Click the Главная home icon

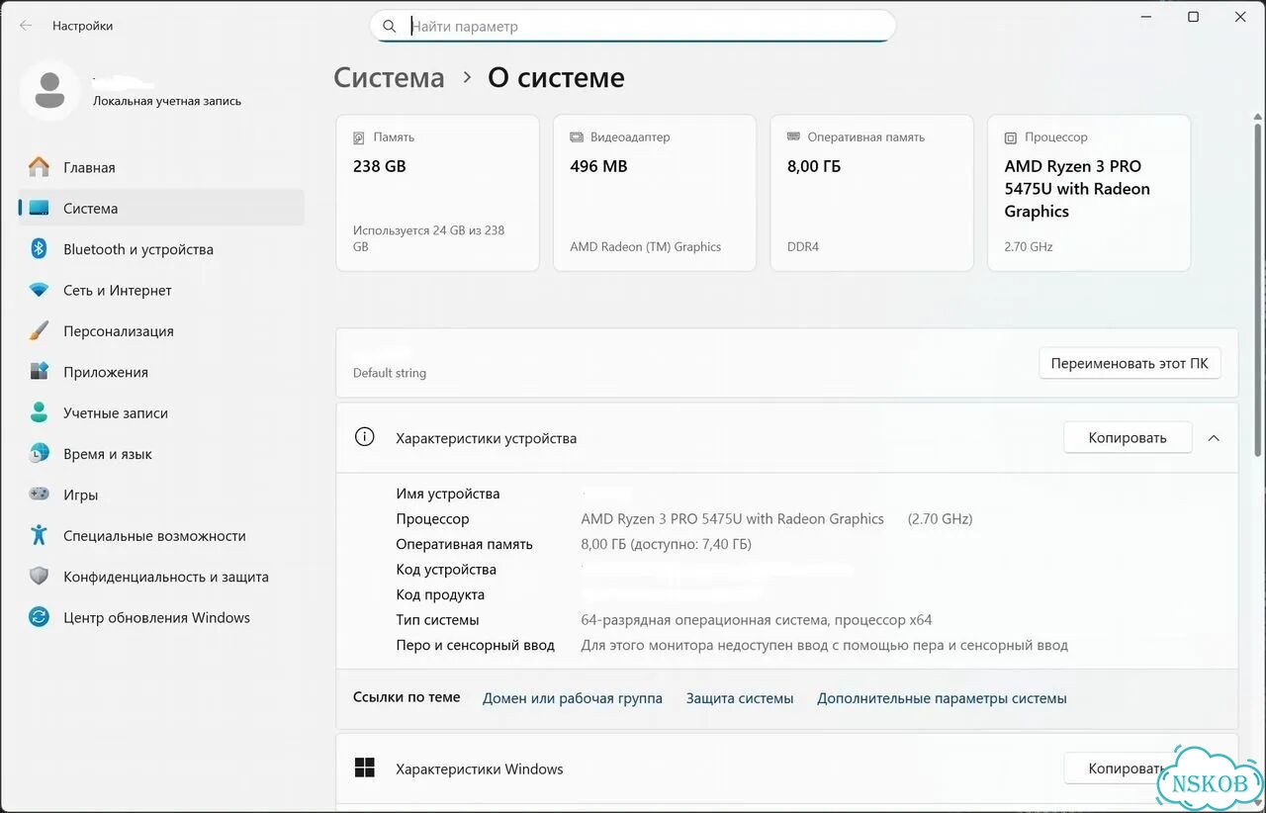[39, 167]
